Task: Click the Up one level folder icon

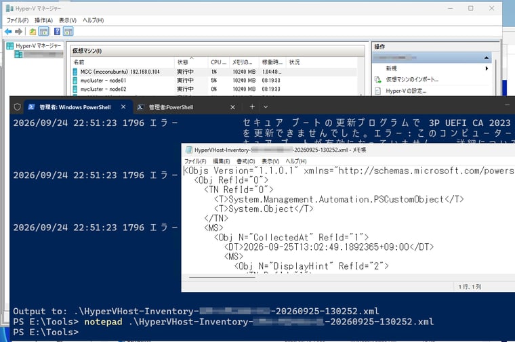Action: coord(33,32)
